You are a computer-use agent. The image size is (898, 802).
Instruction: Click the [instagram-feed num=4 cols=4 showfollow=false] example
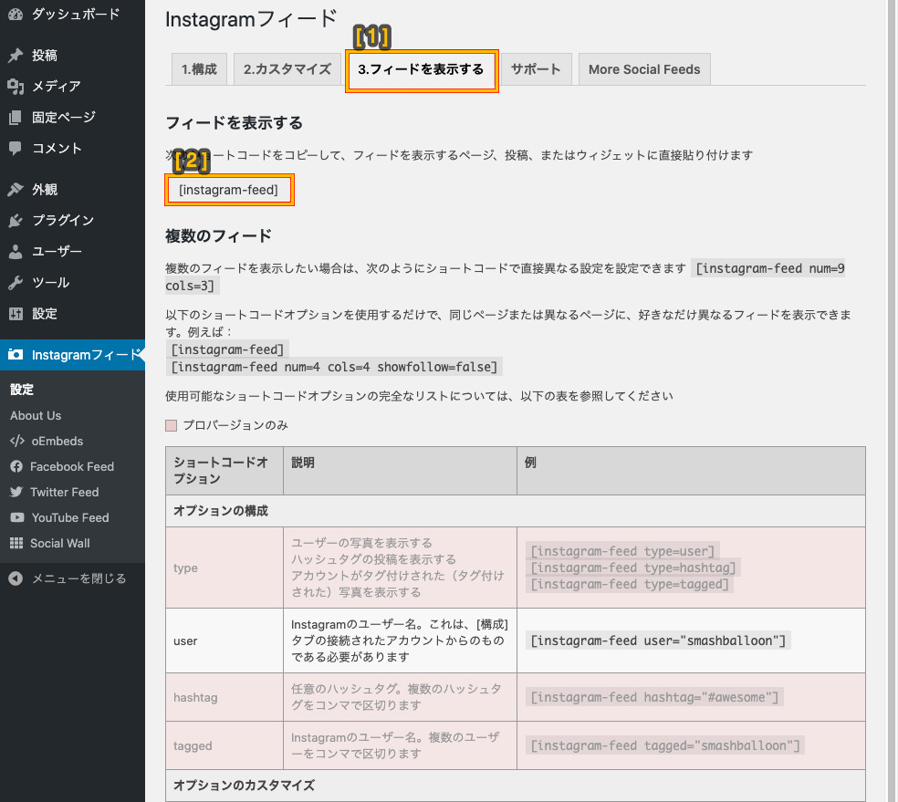point(334,367)
